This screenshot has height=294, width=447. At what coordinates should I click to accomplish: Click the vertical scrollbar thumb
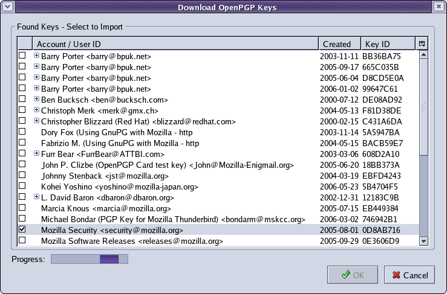(x=423, y=107)
